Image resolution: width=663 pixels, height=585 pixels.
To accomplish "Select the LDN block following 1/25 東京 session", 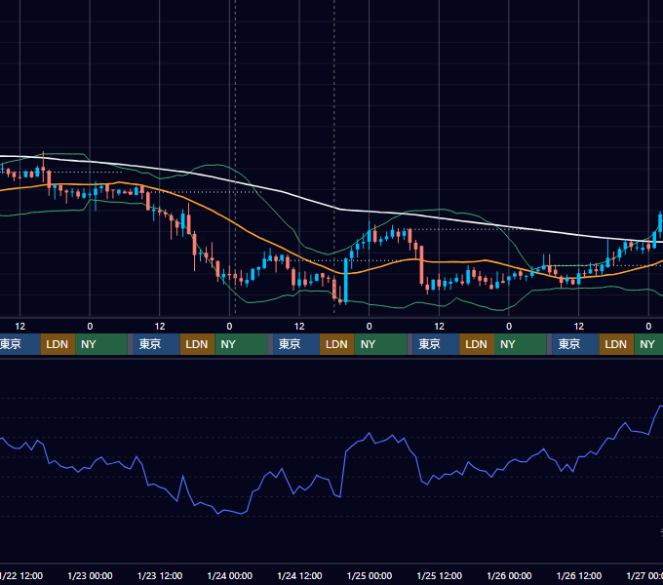I will [477, 344].
